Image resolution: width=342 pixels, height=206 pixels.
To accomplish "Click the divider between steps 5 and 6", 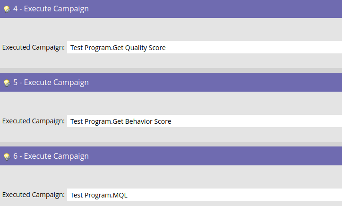I will (x=171, y=144).
